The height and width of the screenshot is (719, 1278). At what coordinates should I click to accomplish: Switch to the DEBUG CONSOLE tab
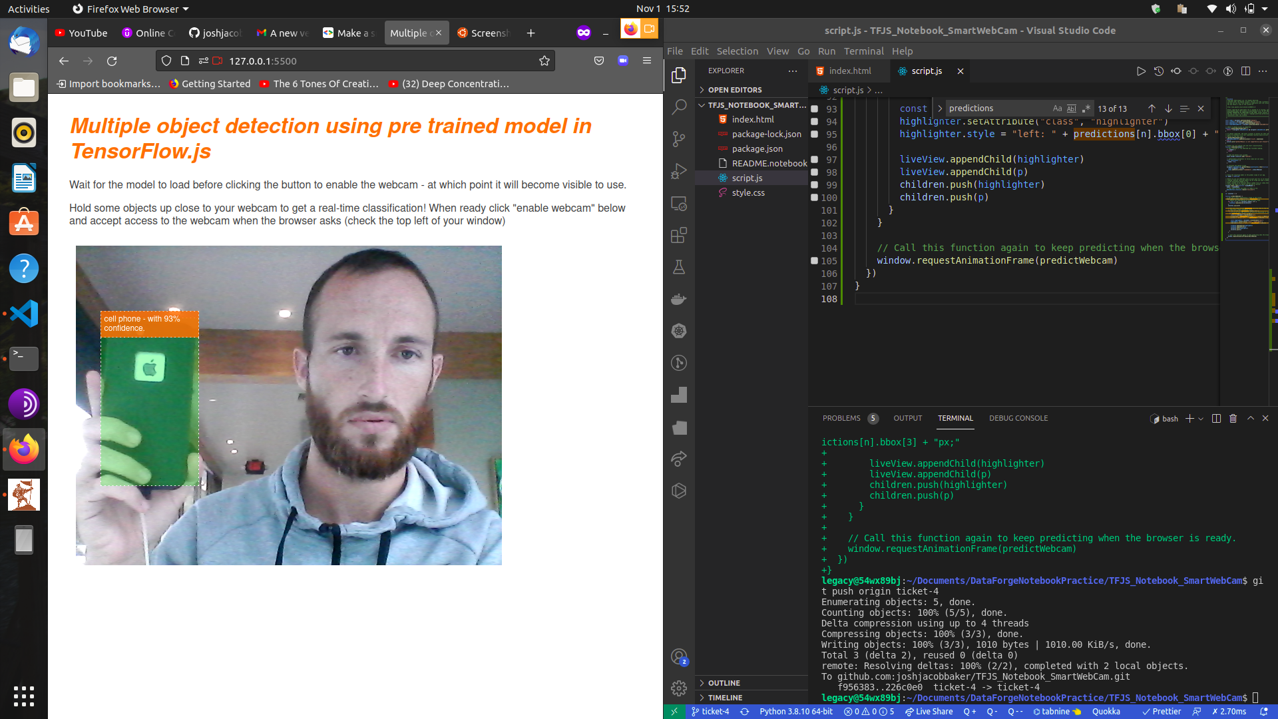pyautogui.click(x=1018, y=418)
